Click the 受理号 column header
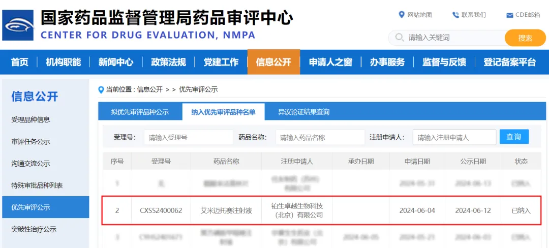549x248 pixels. pos(161,161)
